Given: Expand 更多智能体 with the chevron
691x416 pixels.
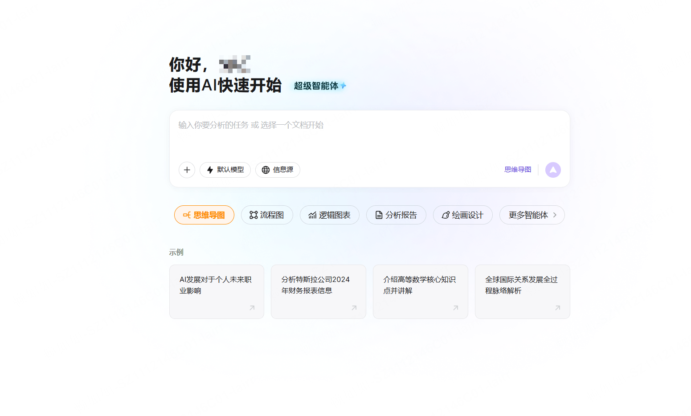Looking at the screenshot, I should tap(555, 215).
